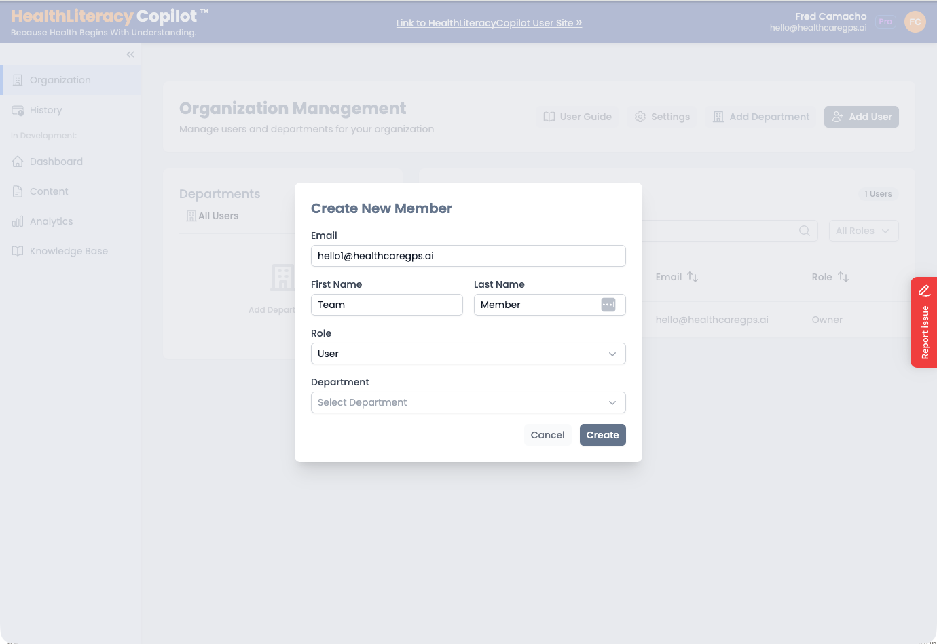
Task: Open the Report issue tab
Action: [x=924, y=322]
